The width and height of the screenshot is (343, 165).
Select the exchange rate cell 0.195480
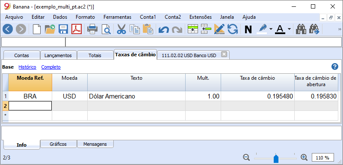(257, 96)
